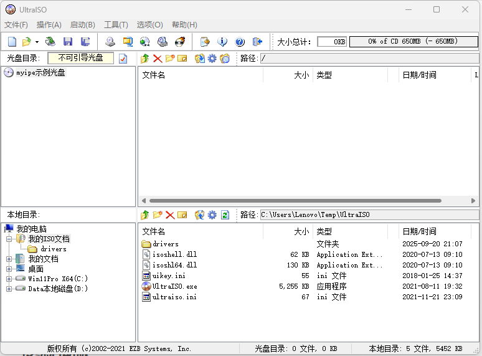482x356 pixels.
Task: Click the 不可引导光盘 boot type field
Action: click(x=81, y=58)
